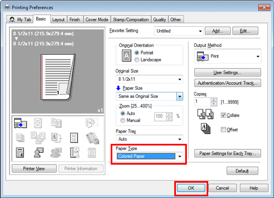The height and width of the screenshot is (198, 274).
Task: Open Authentication/Account Track... settings
Action: 227,83
